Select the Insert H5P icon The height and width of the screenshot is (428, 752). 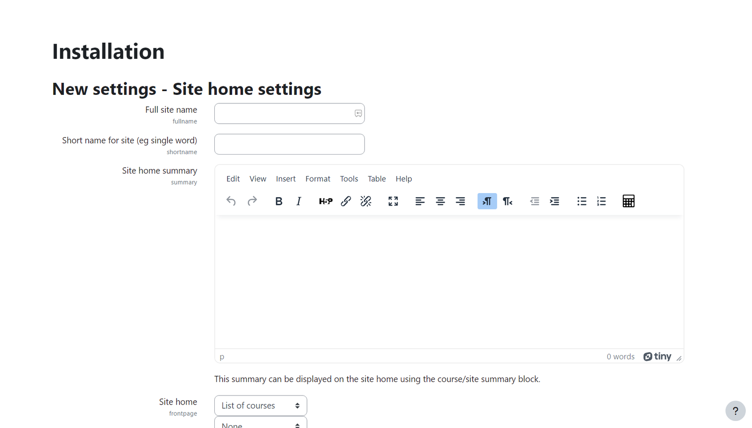pos(325,201)
